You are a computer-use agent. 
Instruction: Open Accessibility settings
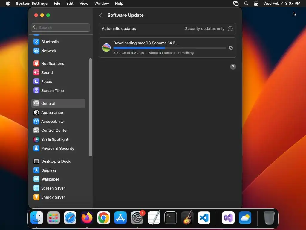point(58,122)
